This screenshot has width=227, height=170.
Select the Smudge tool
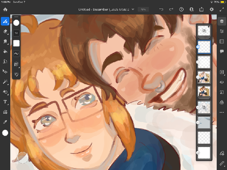pos(5,42)
